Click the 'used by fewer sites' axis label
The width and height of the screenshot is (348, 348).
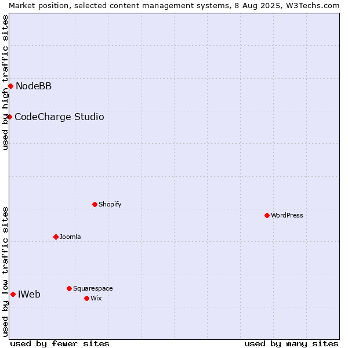[x=60, y=344]
